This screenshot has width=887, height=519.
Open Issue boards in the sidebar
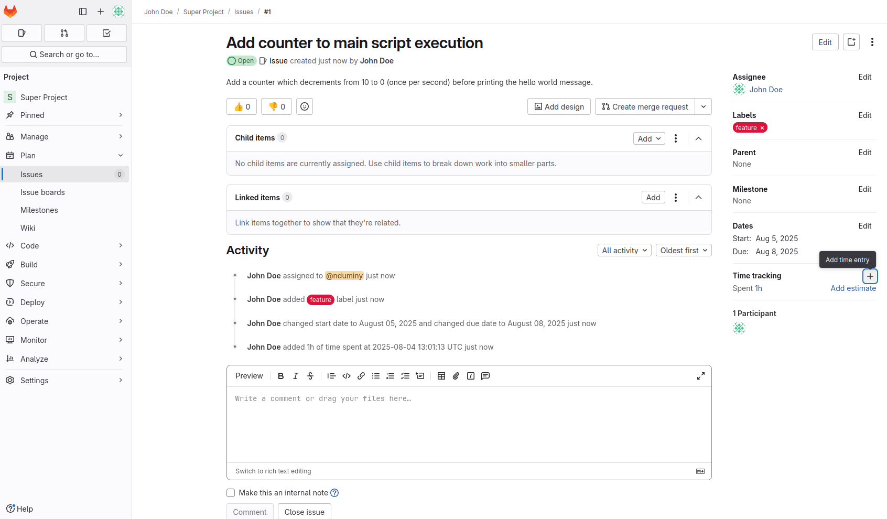pyautogui.click(x=43, y=192)
